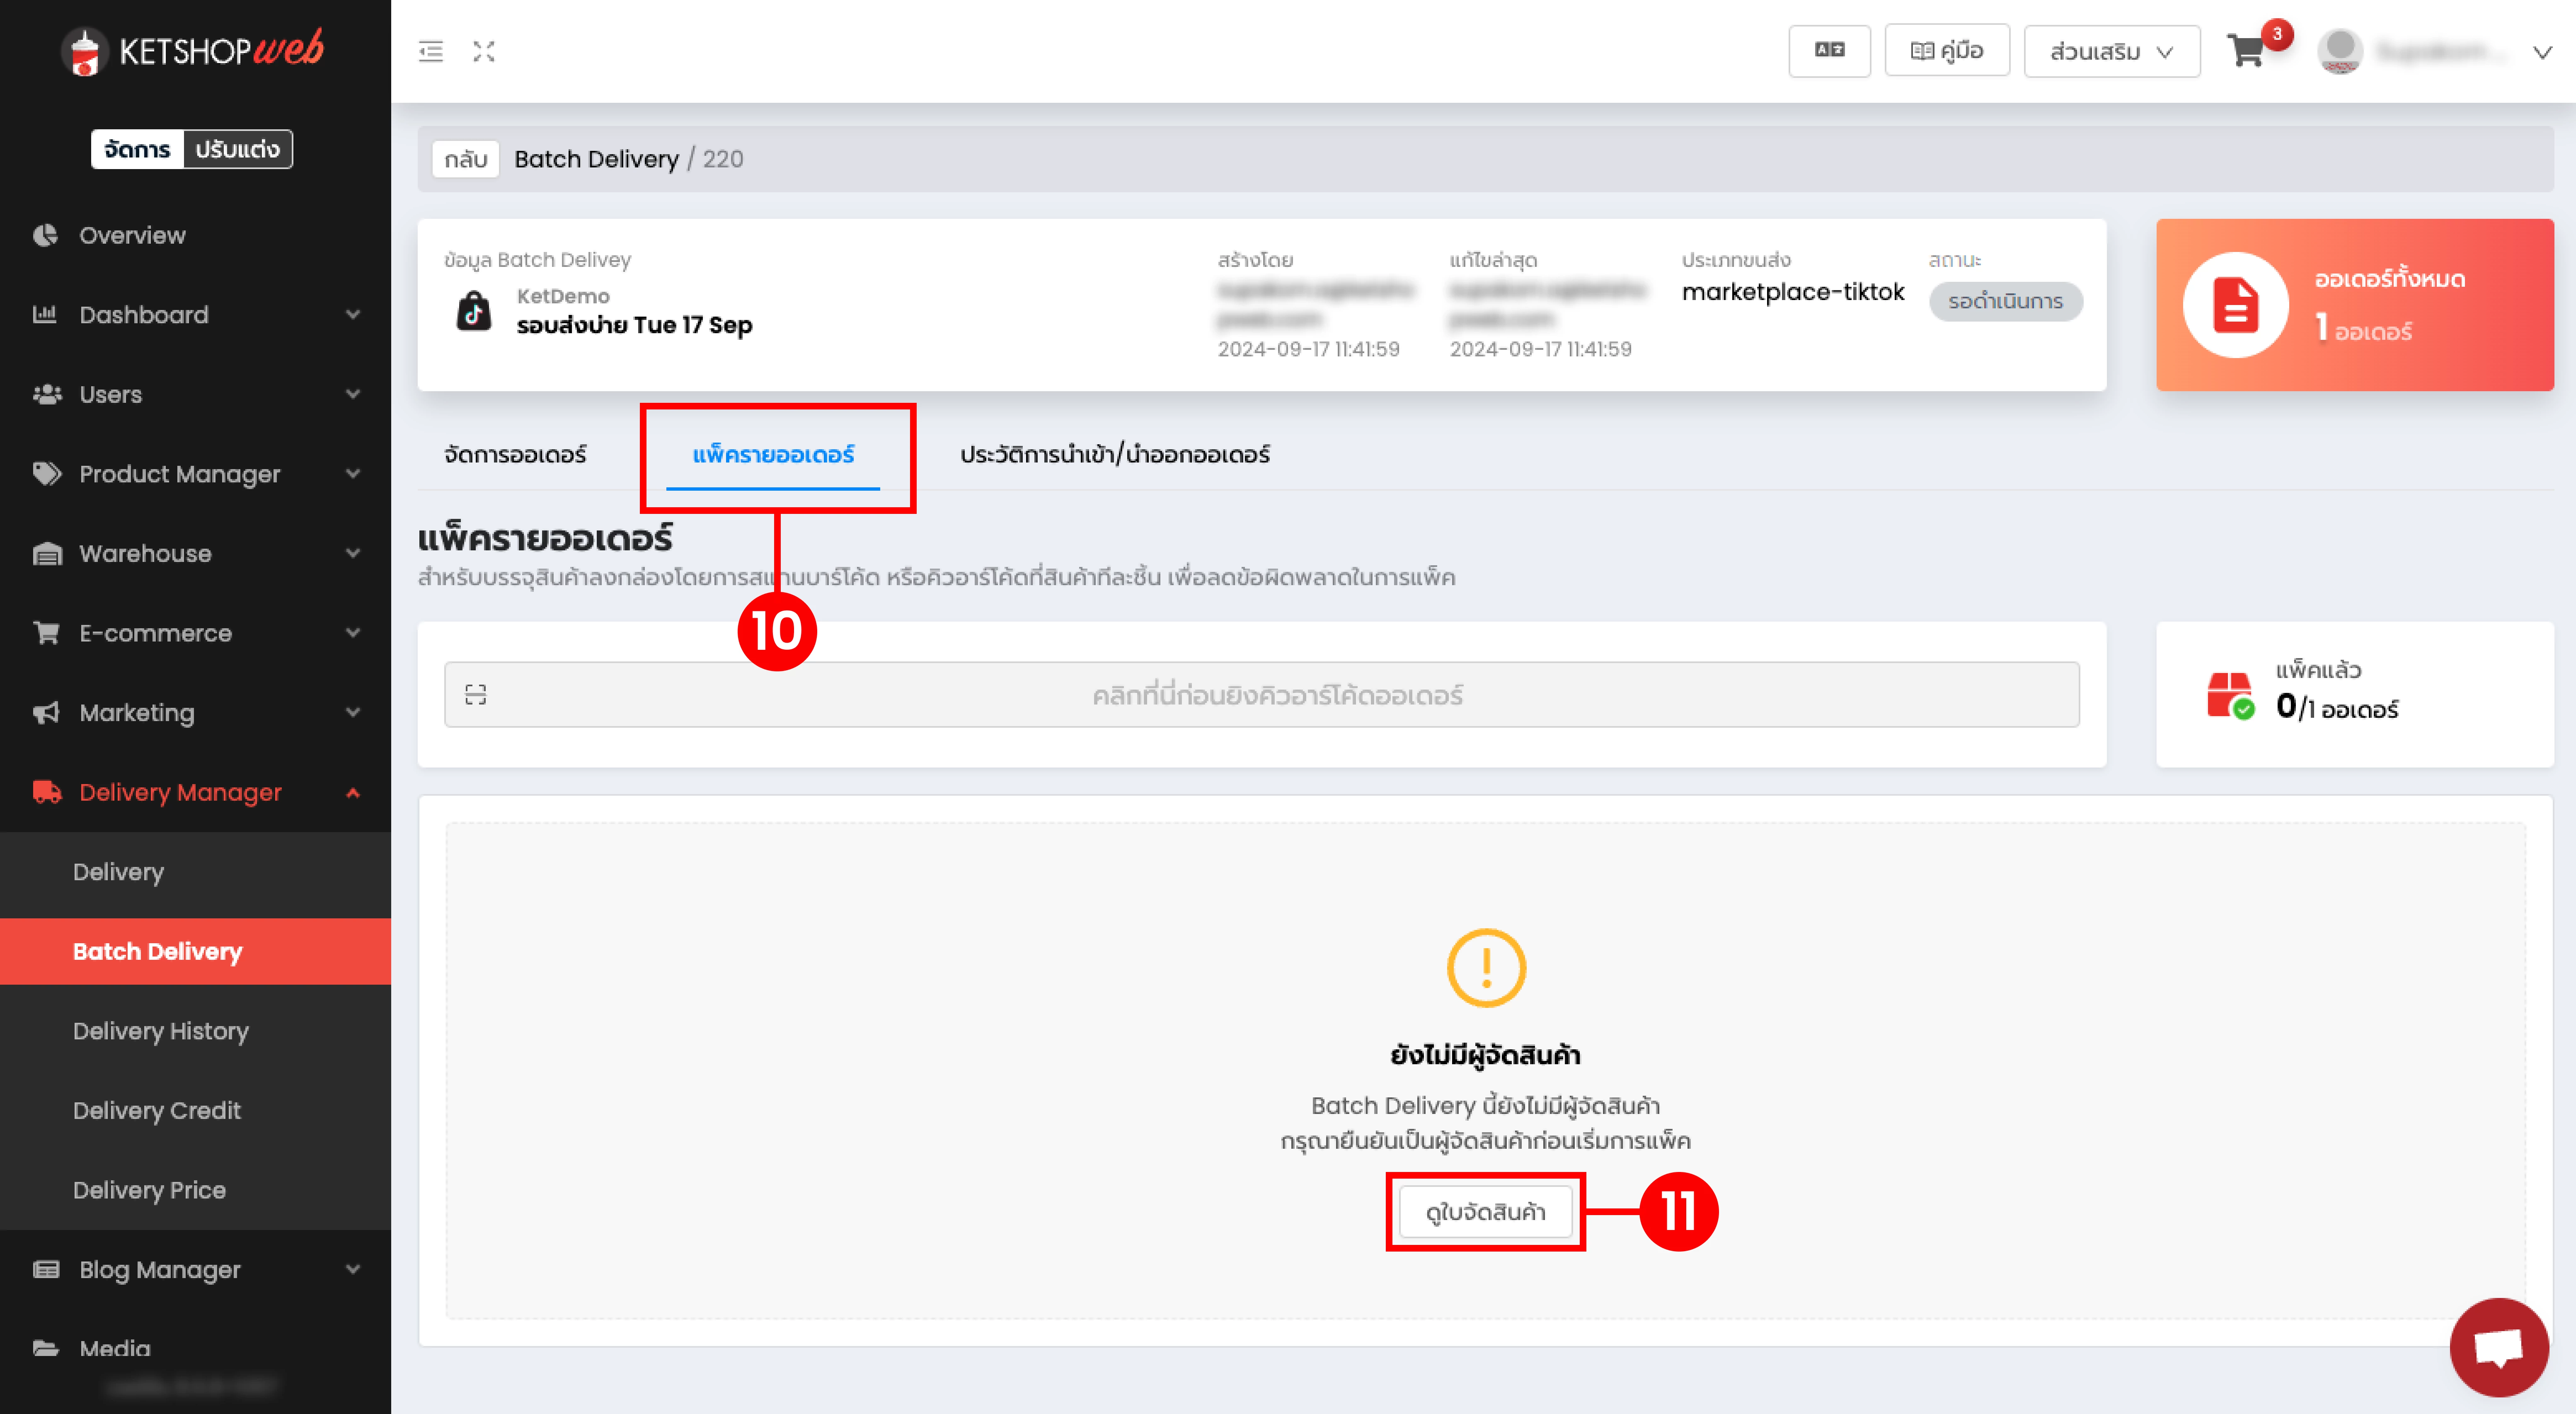The width and height of the screenshot is (2576, 1414).
Task: Click the Media folder icon
Action: pyautogui.click(x=46, y=1348)
